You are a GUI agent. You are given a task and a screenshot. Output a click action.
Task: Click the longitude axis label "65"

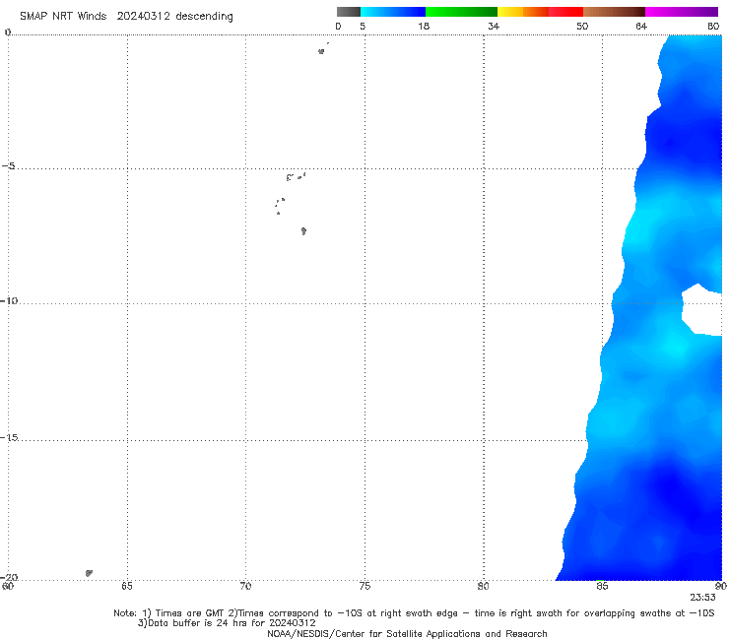tap(126, 586)
